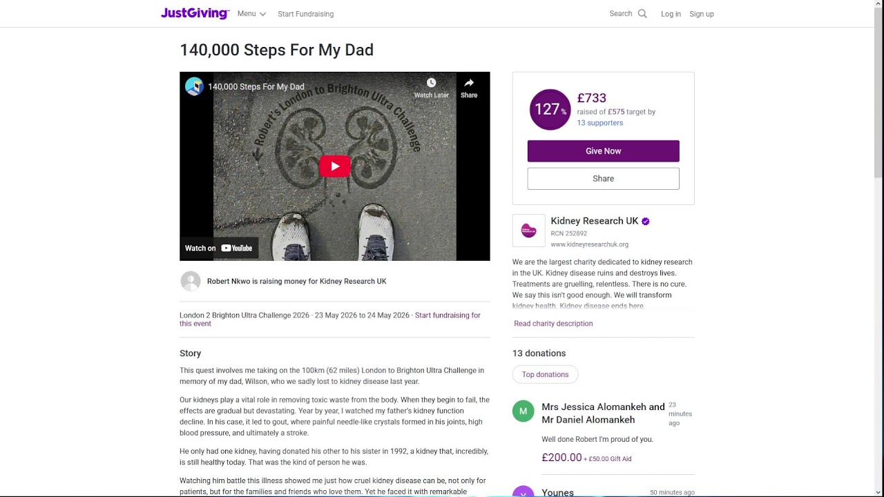Screen dimensions: 884x497
Task: Expand the Menu dropdown
Action: 251,14
